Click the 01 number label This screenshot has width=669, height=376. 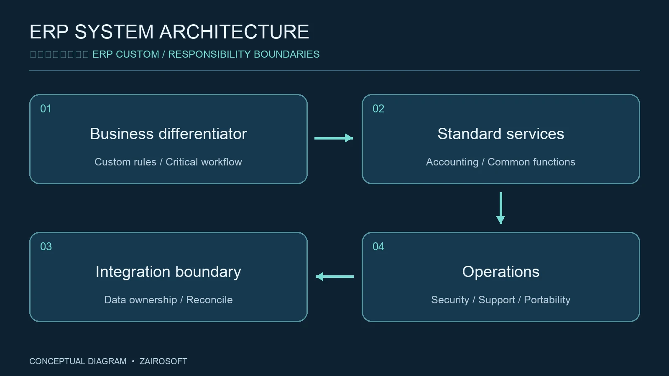tap(46, 109)
